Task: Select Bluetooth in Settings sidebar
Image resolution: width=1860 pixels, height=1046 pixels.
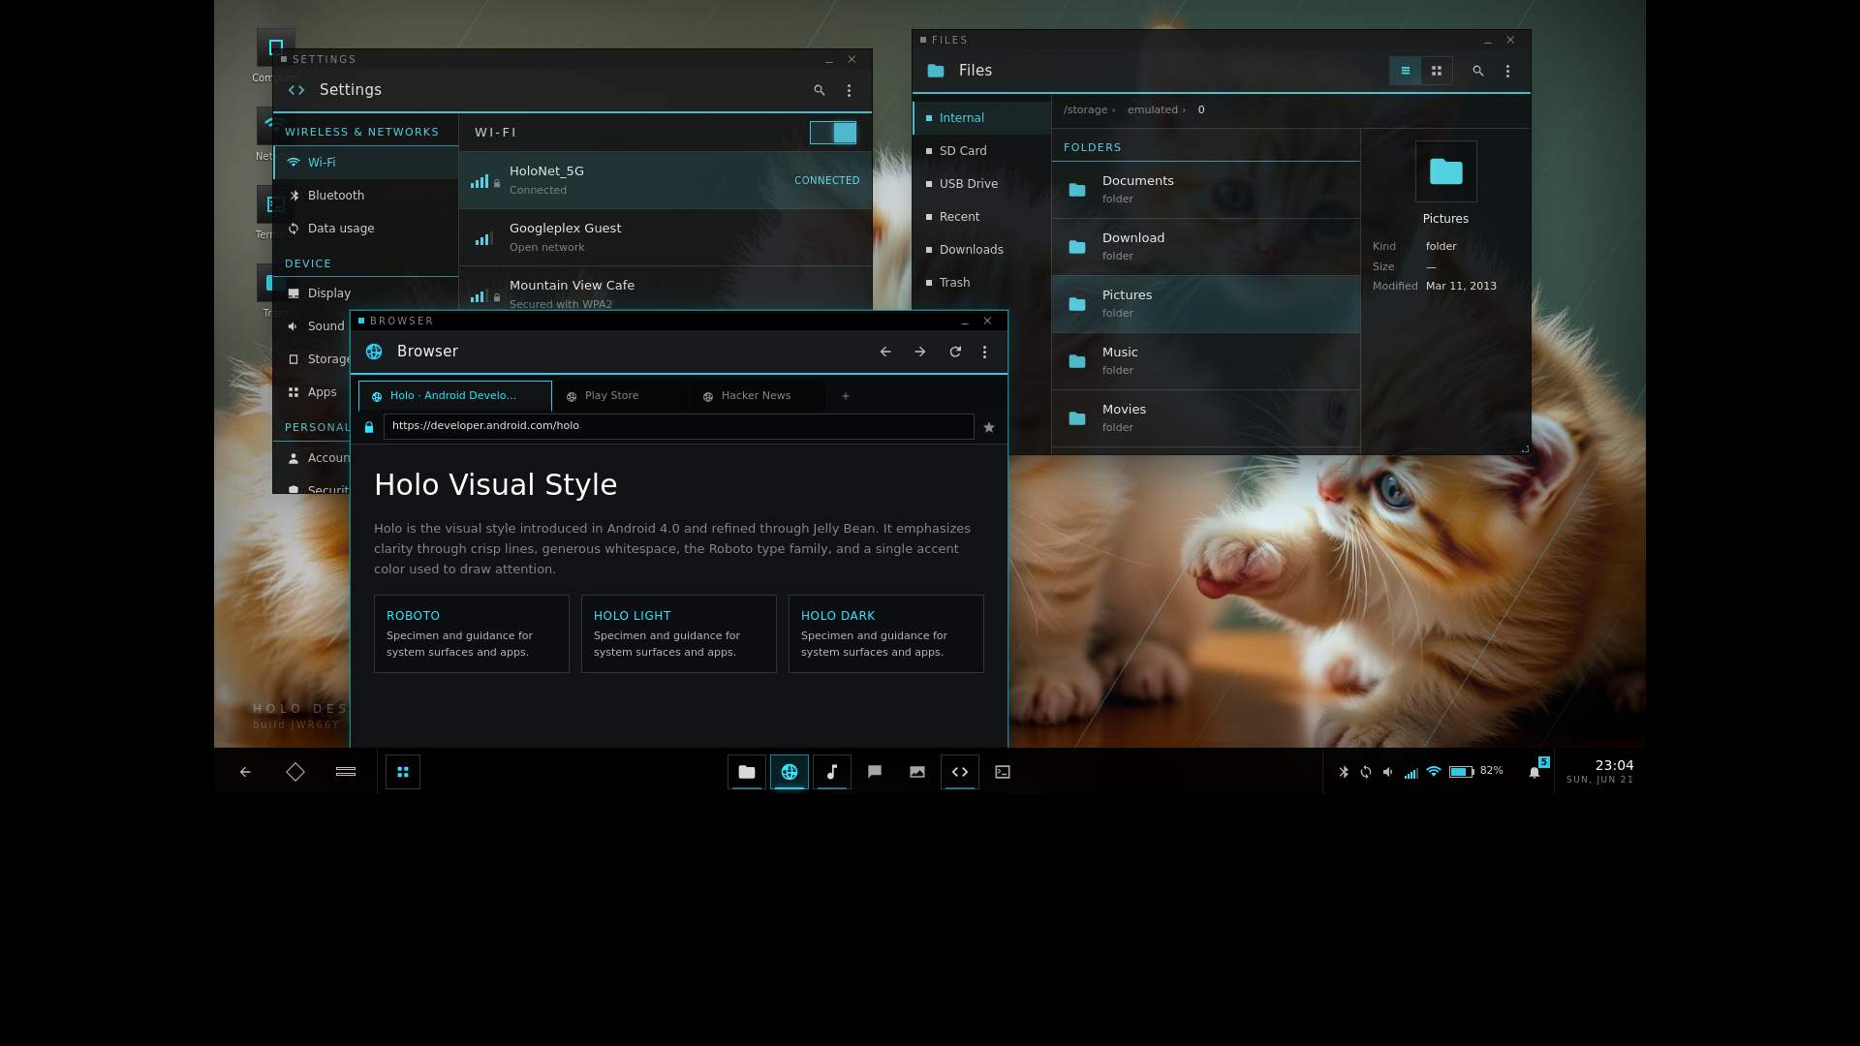Action: [x=366, y=196]
